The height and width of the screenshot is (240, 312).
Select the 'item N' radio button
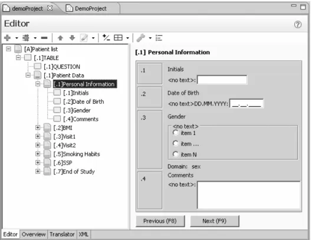[x=175, y=154]
